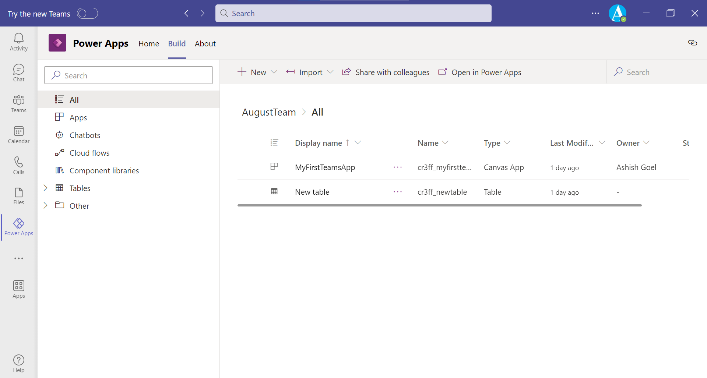Expand the Other folder node
Image resolution: width=707 pixels, height=378 pixels.
pos(46,206)
